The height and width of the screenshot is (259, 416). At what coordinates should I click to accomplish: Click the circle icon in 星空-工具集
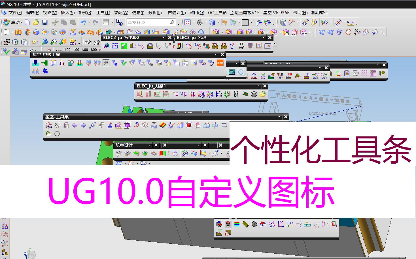click(x=57, y=134)
